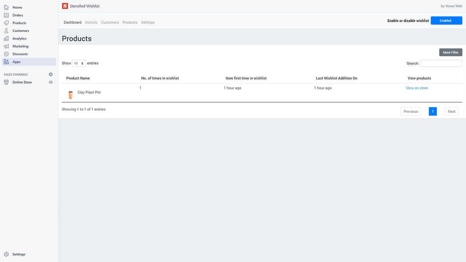Focus the Search input field
Screen dimensions: 466x262
pos(441,63)
